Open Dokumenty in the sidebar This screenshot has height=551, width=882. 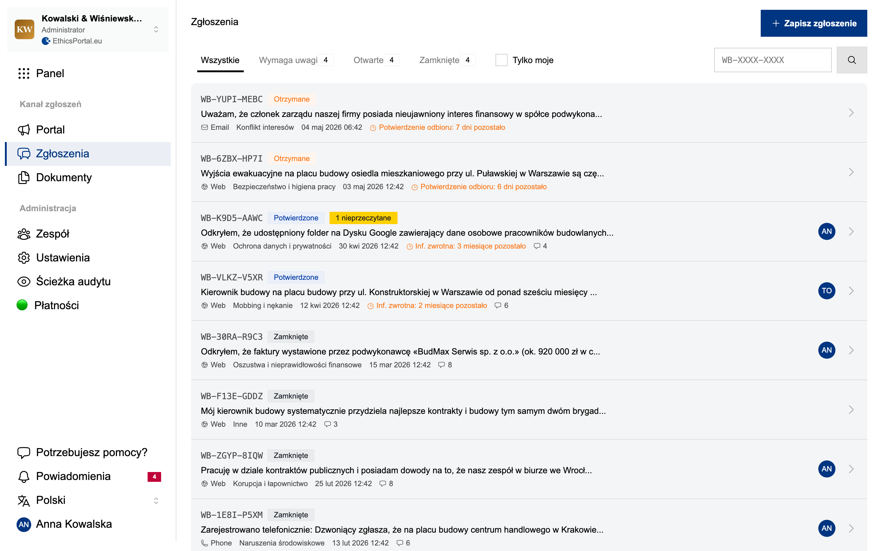[88, 178]
